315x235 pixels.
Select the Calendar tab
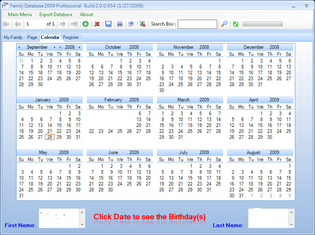click(x=50, y=37)
